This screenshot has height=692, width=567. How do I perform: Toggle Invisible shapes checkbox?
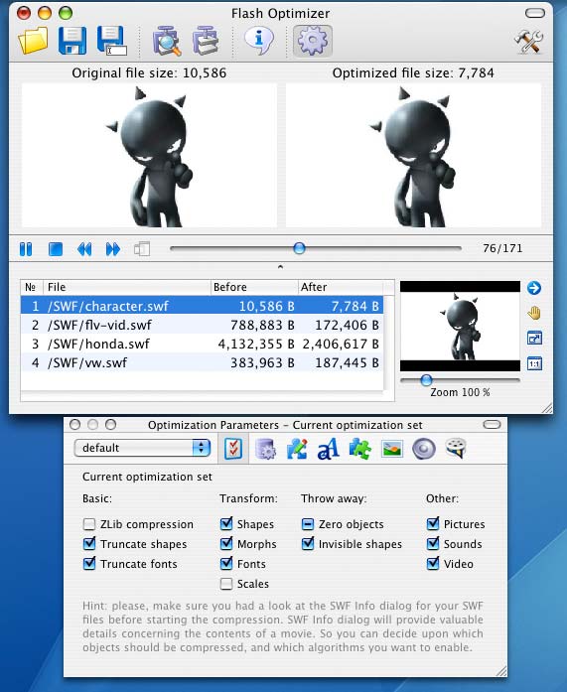pos(308,544)
